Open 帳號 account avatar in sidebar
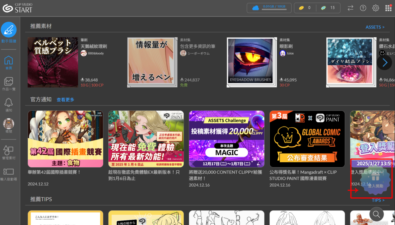 pos(8,126)
